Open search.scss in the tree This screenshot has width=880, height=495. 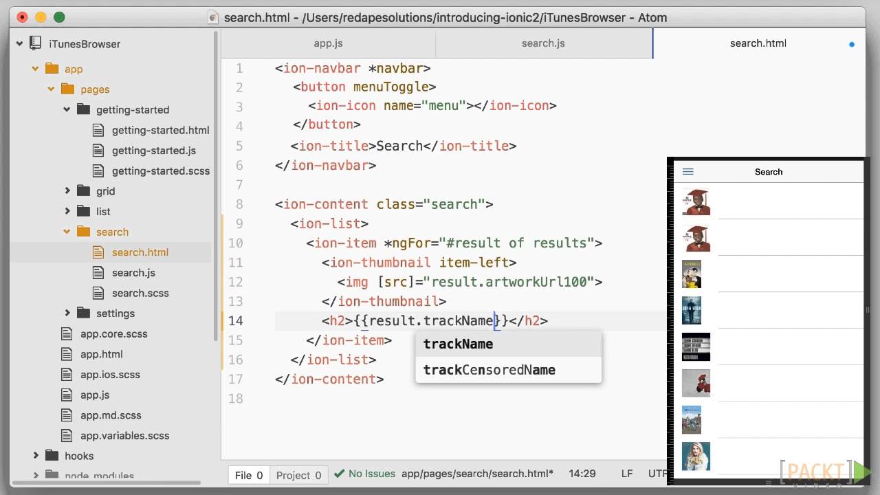(140, 293)
